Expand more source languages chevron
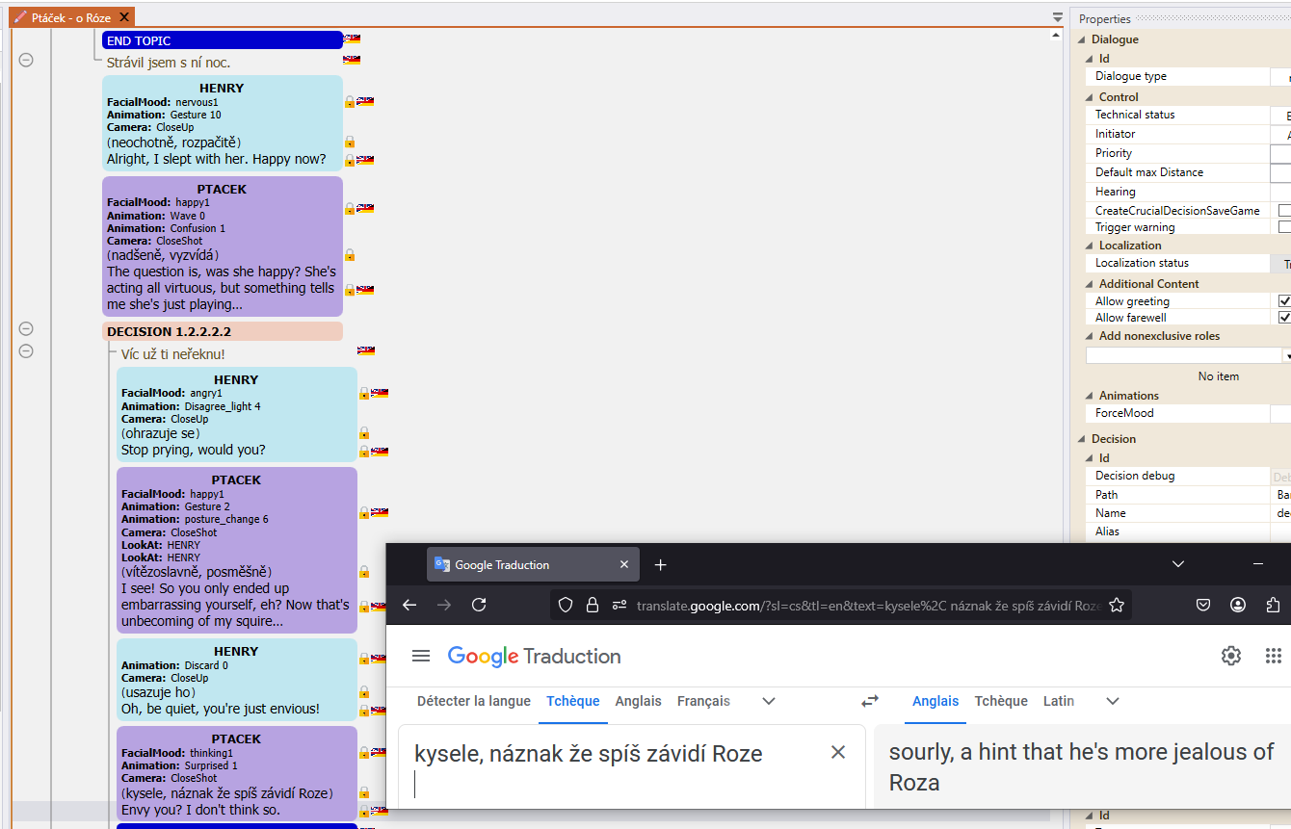The width and height of the screenshot is (1291, 829). coord(769,701)
